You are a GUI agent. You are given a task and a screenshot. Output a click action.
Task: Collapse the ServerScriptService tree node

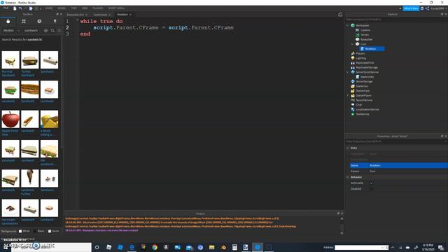tap(348, 72)
